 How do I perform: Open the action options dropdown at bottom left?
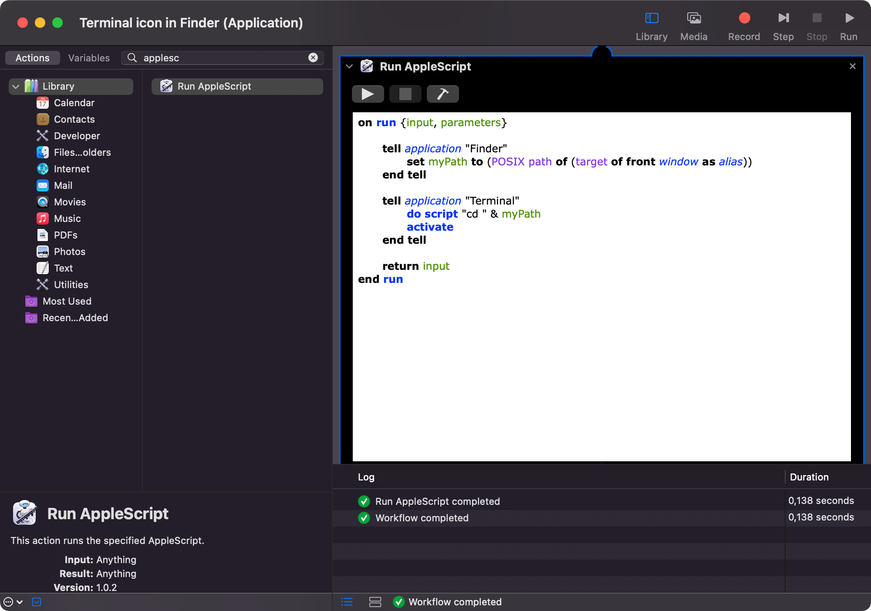13,602
